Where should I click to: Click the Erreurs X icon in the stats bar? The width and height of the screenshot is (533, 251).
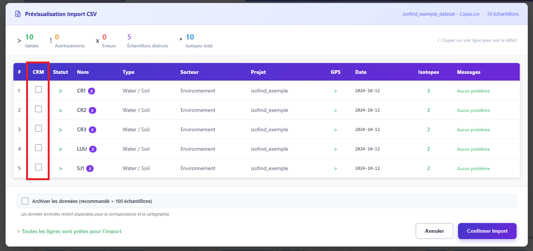tap(97, 40)
